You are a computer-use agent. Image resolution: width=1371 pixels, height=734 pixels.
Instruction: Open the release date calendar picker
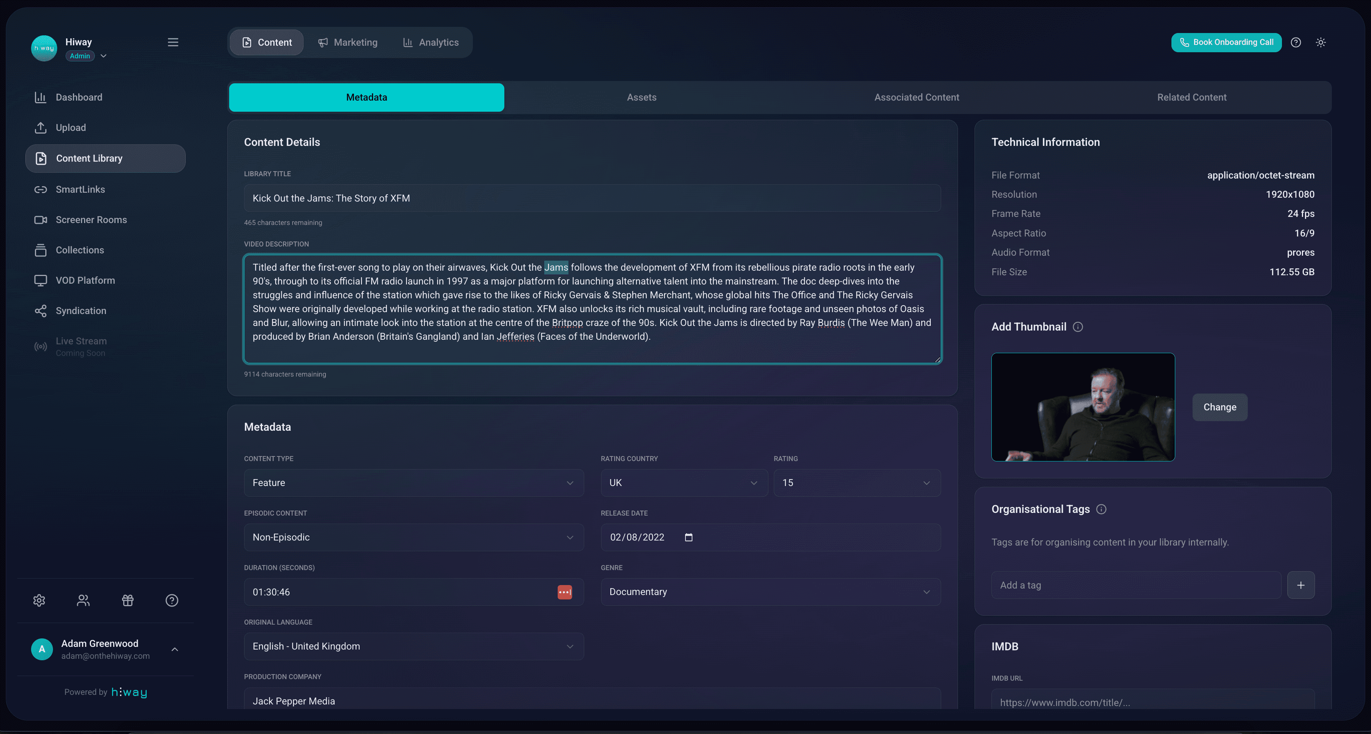tap(689, 537)
